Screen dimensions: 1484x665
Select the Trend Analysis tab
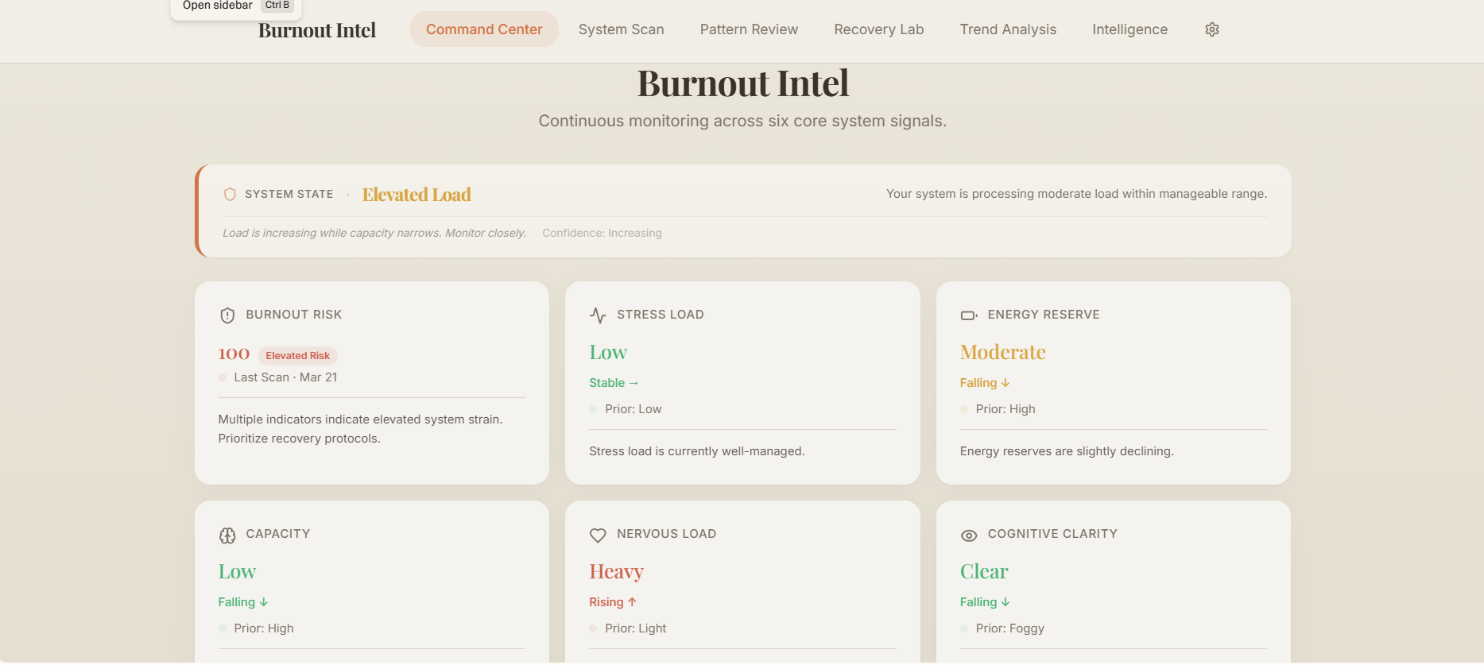click(1008, 29)
